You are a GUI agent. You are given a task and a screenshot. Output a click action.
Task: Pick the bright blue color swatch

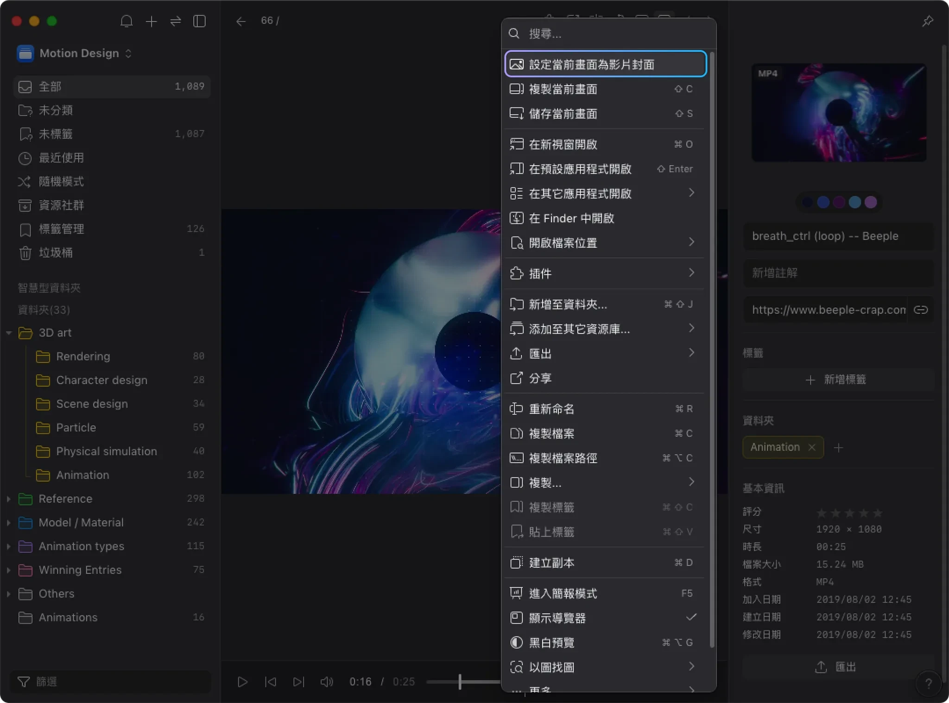pyautogui.click(x=823, y=202)
